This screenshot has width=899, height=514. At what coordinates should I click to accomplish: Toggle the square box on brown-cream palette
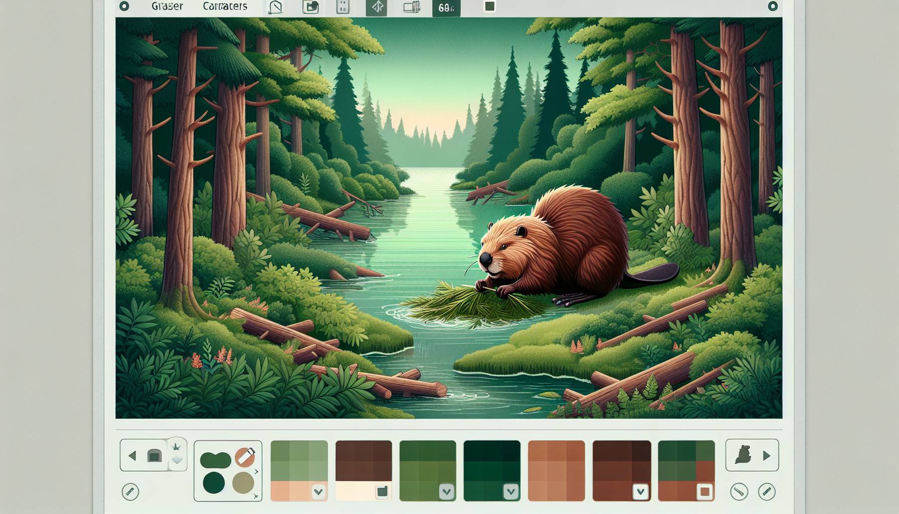coord(382,492)
